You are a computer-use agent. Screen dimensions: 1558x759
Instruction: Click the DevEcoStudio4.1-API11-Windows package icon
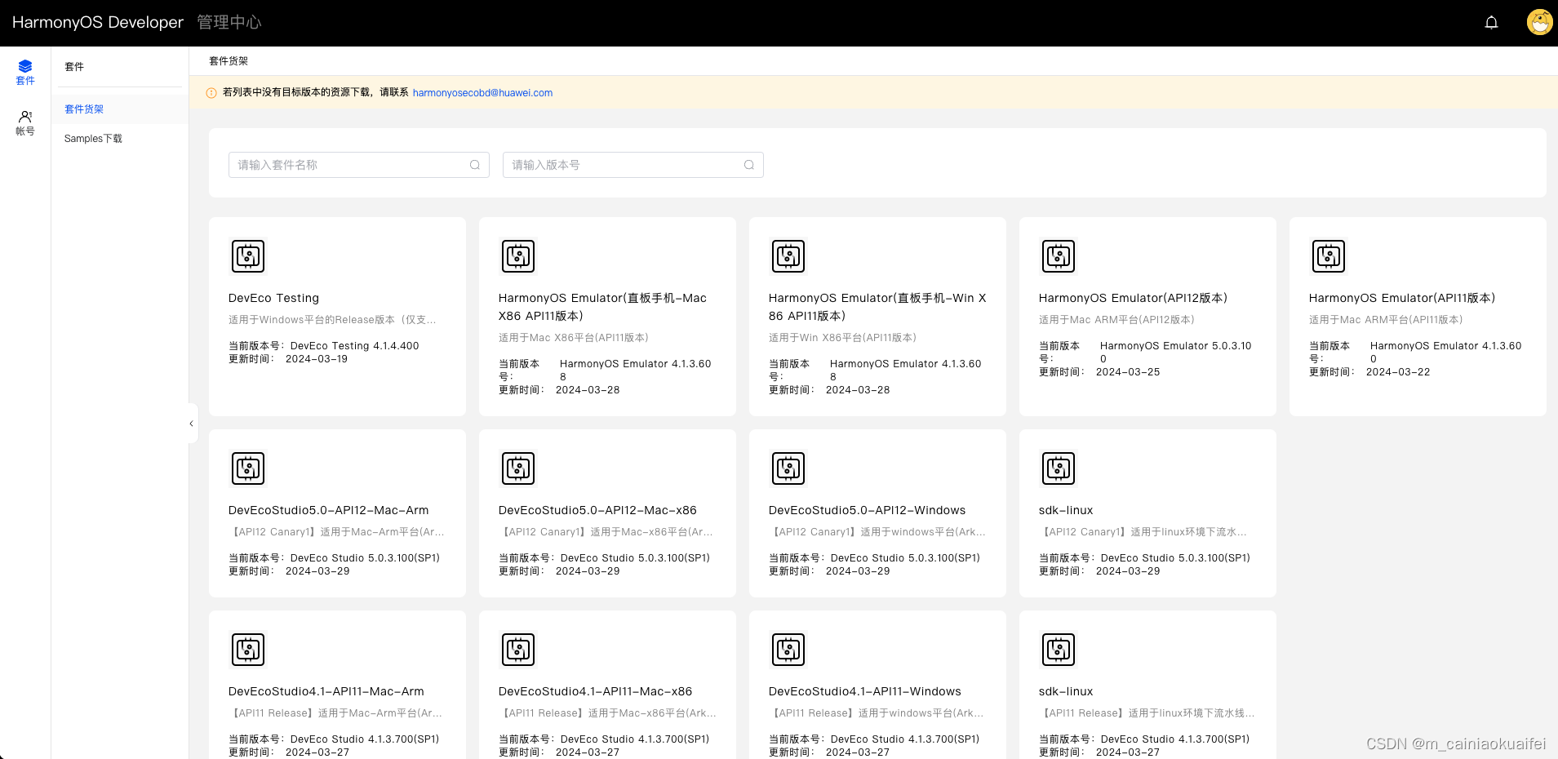coord(788,650)
